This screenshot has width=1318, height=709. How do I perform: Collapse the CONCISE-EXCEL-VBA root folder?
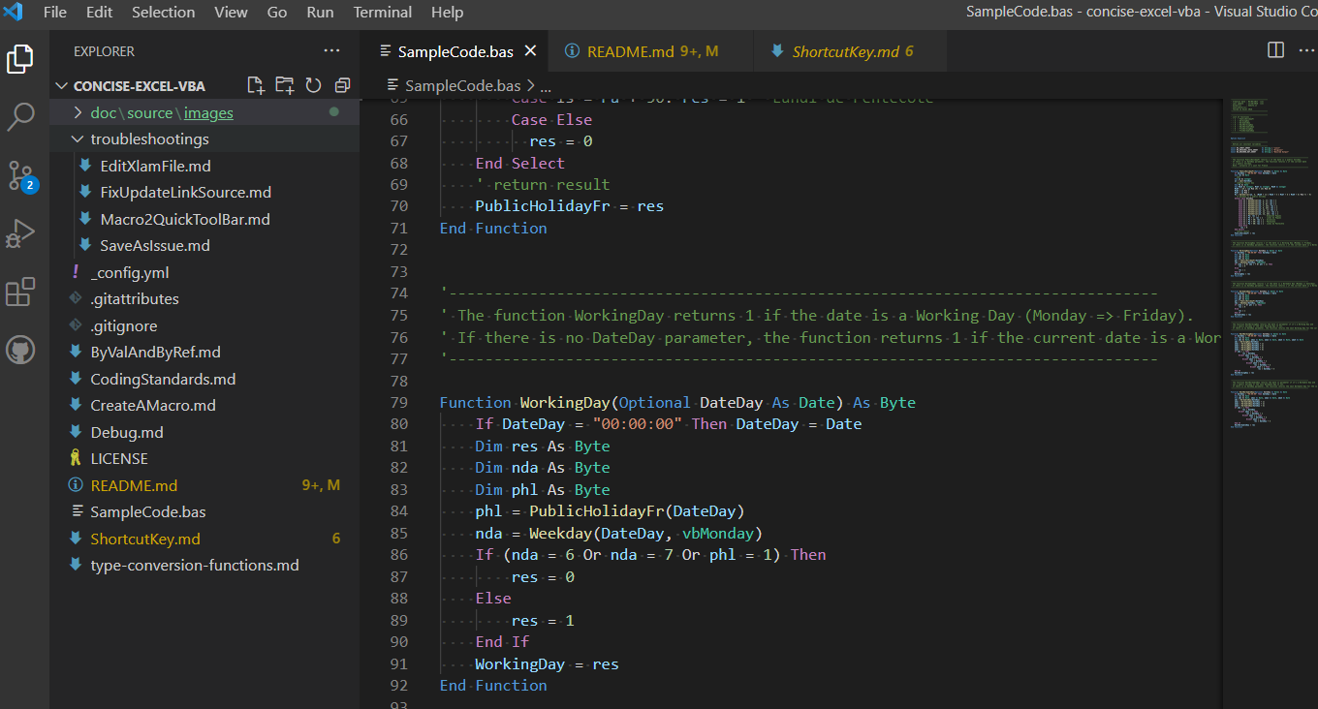(204, 85)
